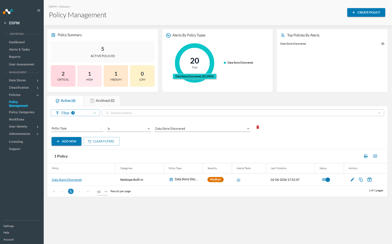Clear the search field with the X icon
The height and width of the screenshot is (244, 392).
tap(379, 113)
